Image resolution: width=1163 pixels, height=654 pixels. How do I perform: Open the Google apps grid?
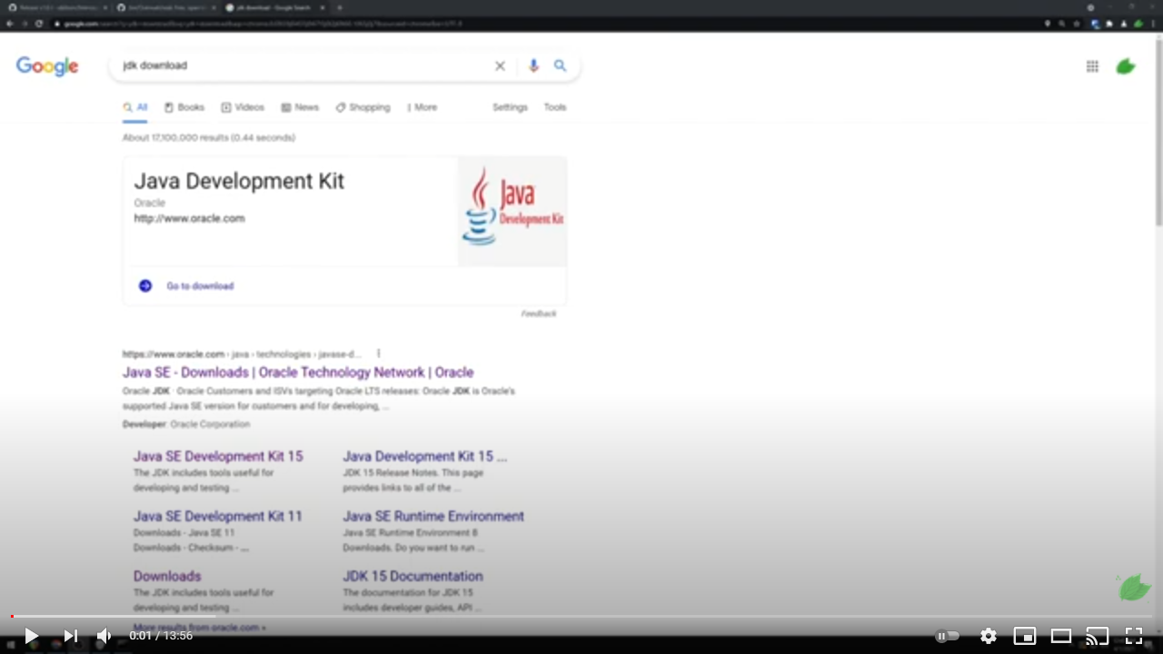(x=1092, y=66)
